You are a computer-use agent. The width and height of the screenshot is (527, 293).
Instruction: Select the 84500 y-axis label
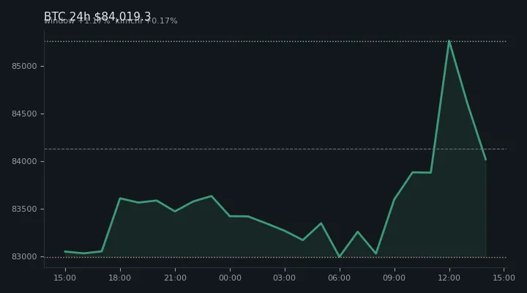click(x=24, y=114)
